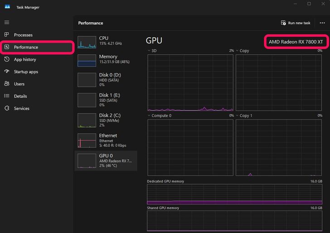Viewport: 330px width, 233px height.
Task: Switch to Startup apps page
Action: pyautogui.click(x=37, y=71)
